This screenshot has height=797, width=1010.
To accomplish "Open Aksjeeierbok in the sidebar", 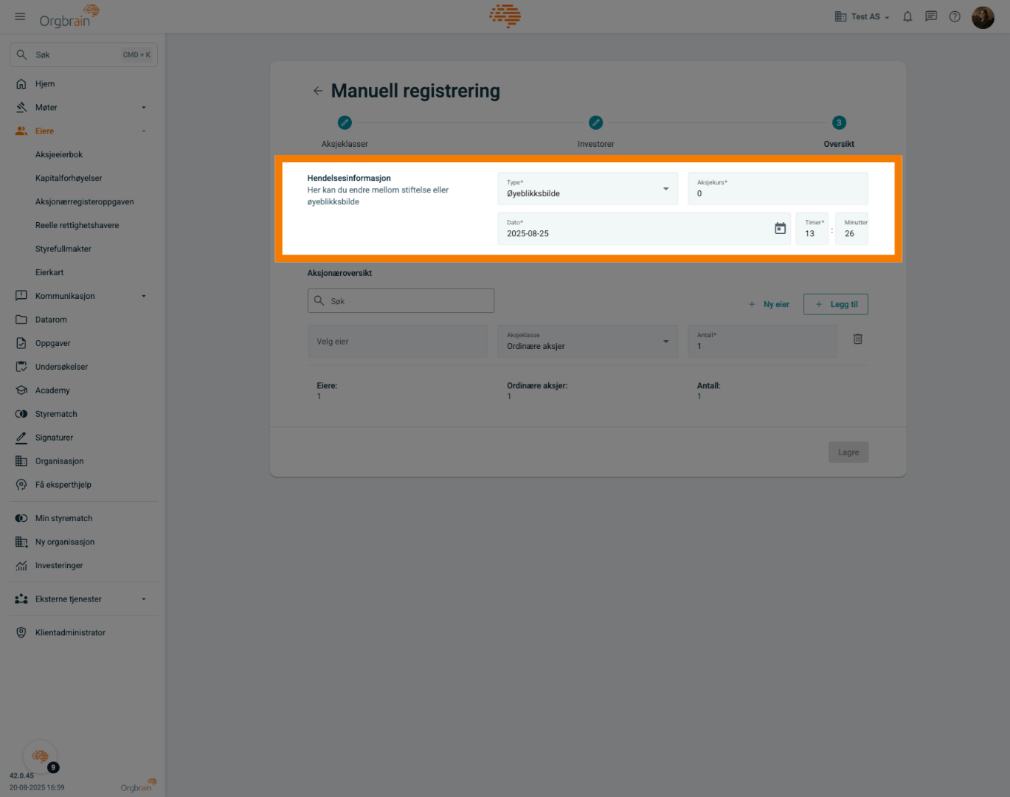I will [59, 155].
